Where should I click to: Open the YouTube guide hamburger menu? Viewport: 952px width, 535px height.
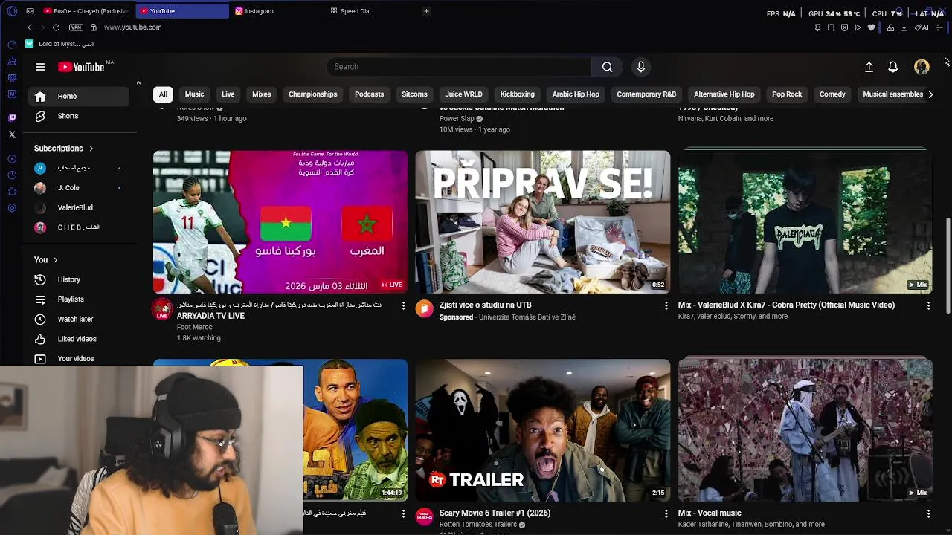coord(40,67)
